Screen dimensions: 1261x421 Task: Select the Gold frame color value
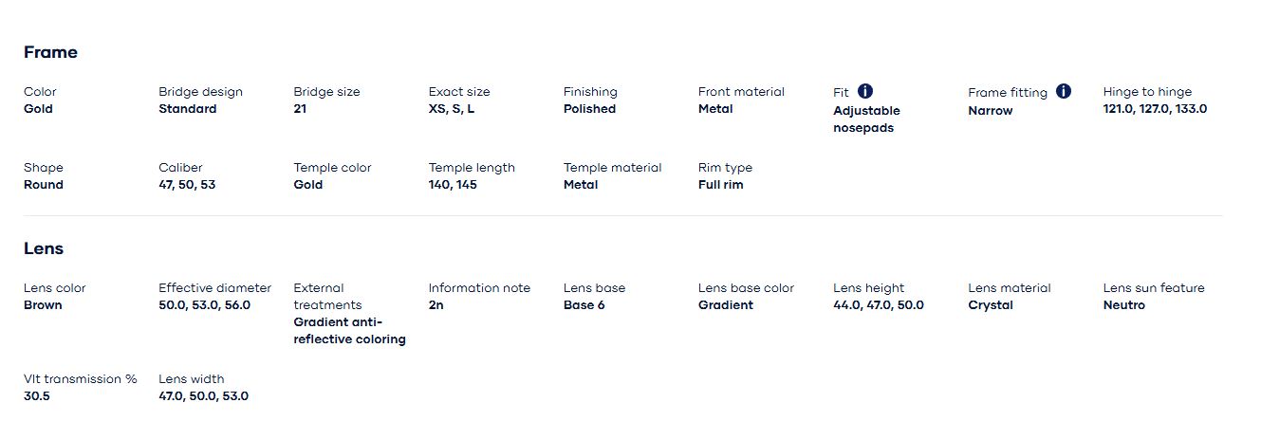(38, 109)
